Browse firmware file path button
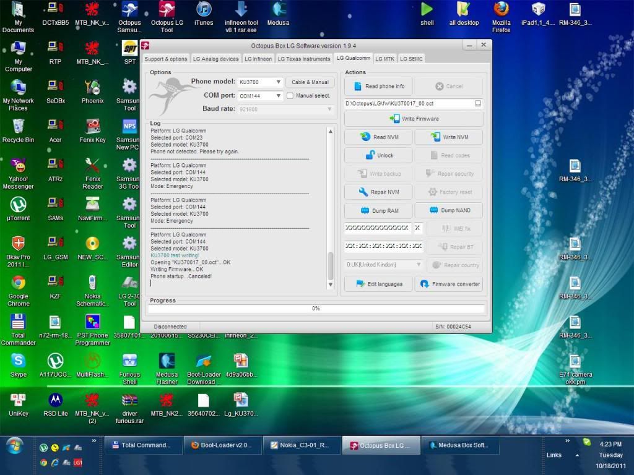Image resolution: width=634 pixels, height=475 pixels. click(x=478, y=104)
